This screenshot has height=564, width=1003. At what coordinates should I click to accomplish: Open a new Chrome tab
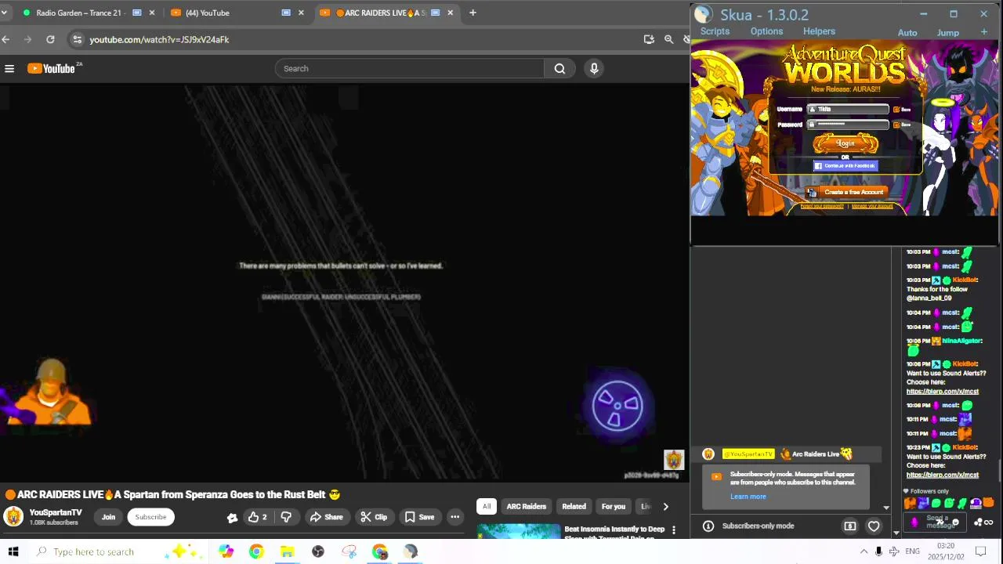(x=473, y=13)
